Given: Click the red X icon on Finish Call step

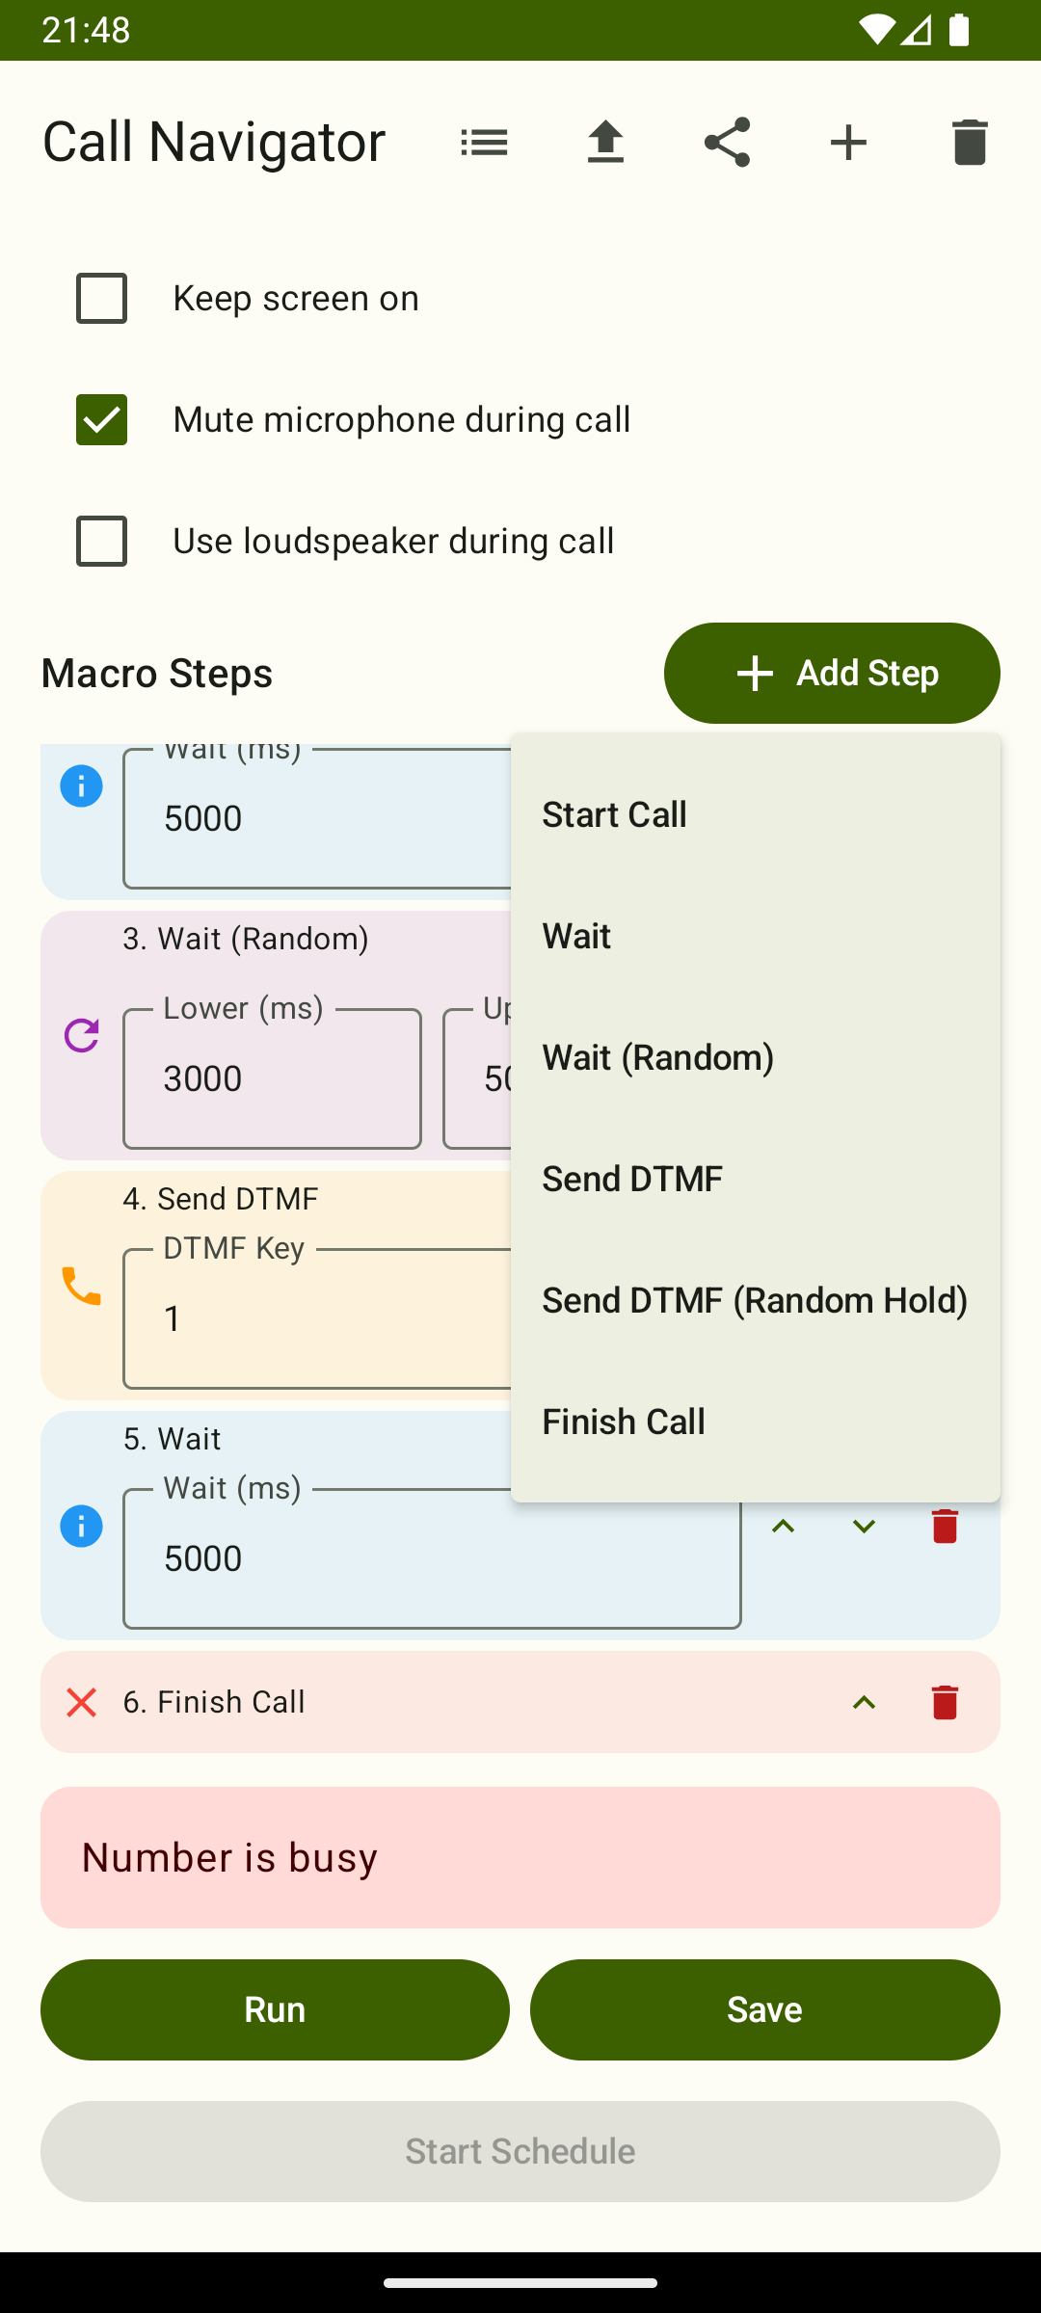Looking at the screenshot, I should [82, 1701].
